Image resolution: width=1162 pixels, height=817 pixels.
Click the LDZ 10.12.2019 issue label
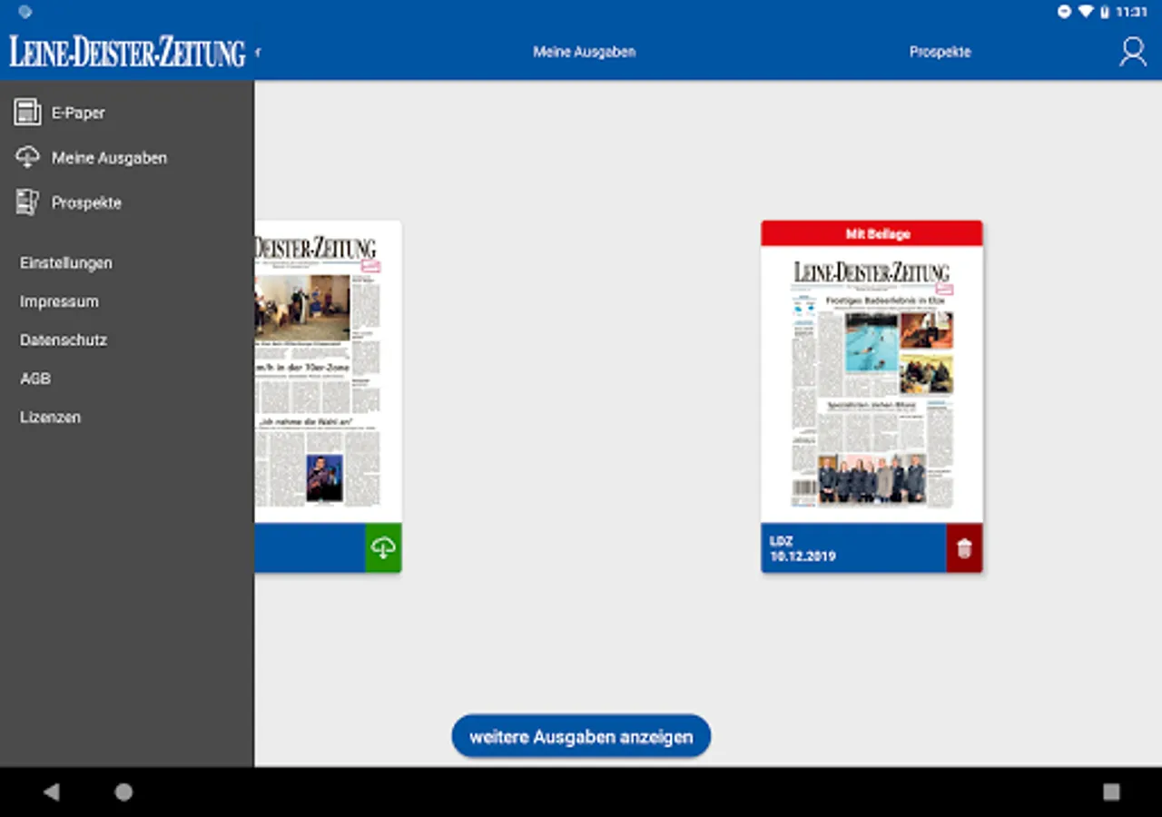point(803,548)
